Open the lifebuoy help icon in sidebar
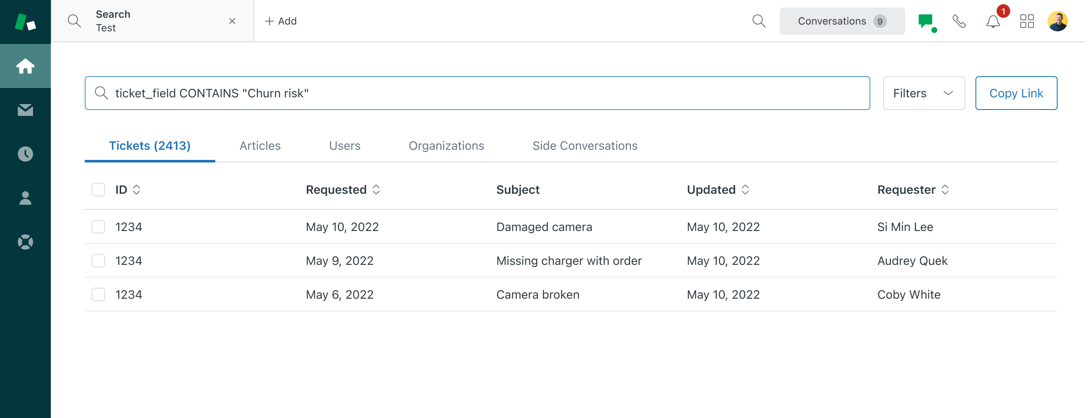Screen dimensions: 1089x418 25,242
